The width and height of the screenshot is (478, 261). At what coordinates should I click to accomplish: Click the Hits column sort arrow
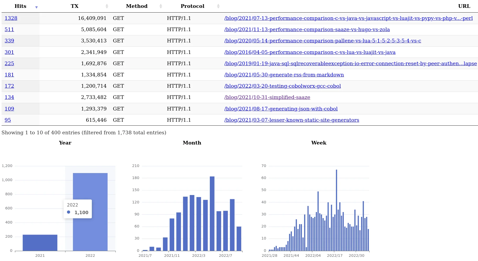[36, 7]
